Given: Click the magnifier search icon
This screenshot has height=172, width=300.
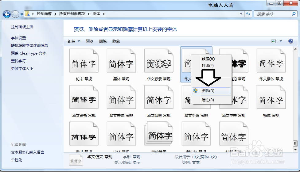Looking at the screenshot, I should 294,14.
